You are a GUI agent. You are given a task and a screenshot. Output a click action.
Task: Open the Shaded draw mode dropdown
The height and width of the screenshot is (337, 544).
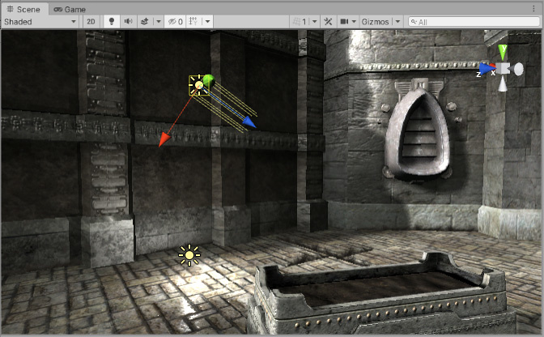click(40, 22)
